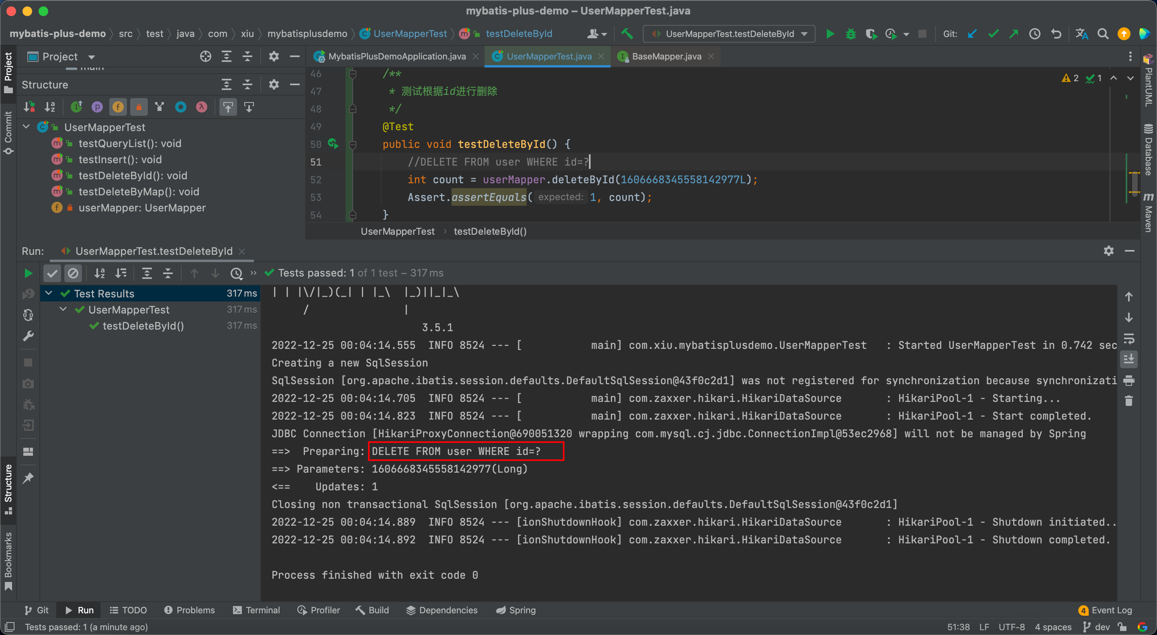Open the profiler run options dropdown arrow
This screenshot has width=1157, height=635.
(906, 34)
